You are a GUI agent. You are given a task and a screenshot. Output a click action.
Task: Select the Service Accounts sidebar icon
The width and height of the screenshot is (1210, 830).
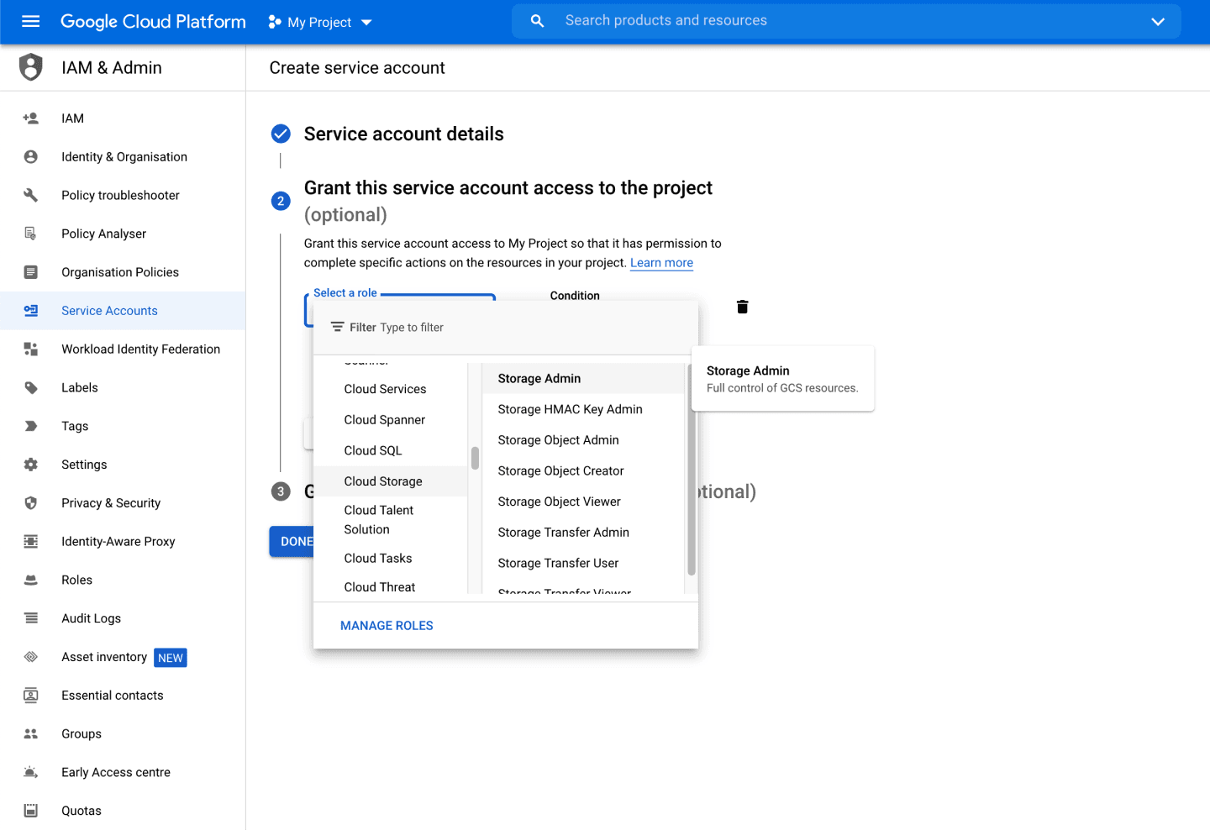(x=31, y=311)
